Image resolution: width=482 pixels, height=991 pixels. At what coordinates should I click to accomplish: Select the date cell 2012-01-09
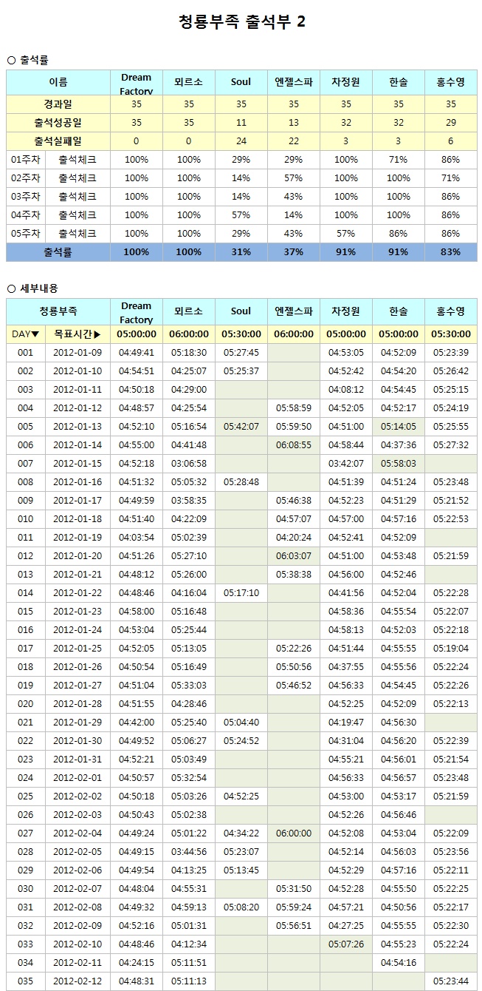78,353
